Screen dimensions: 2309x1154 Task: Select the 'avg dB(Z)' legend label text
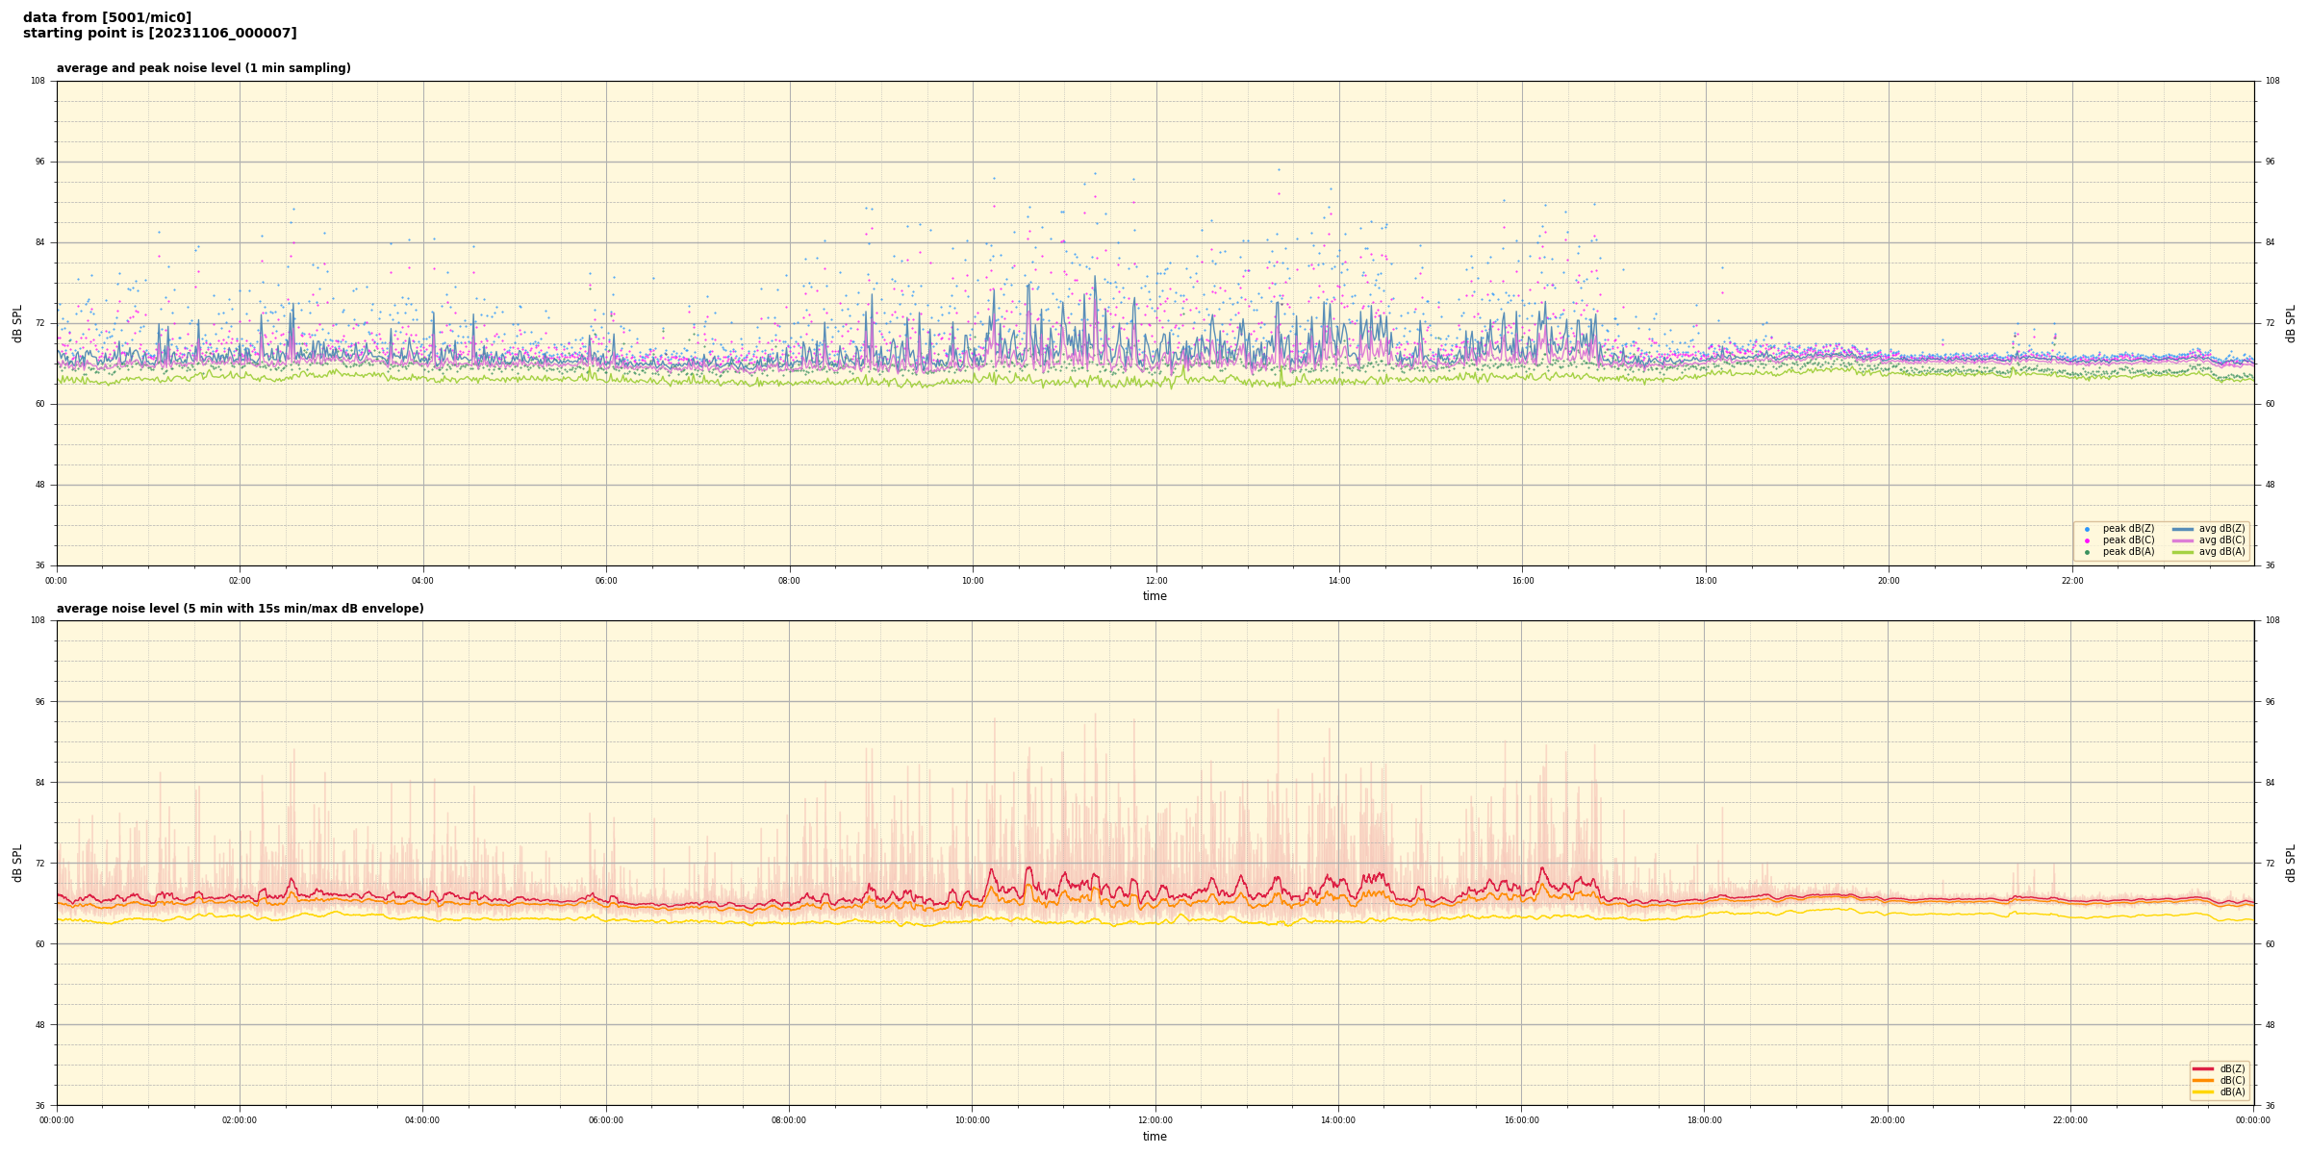coord(2221,529)
